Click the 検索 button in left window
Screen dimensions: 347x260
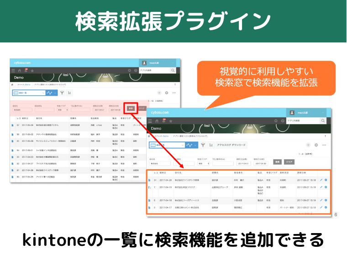tap(131, 109)
